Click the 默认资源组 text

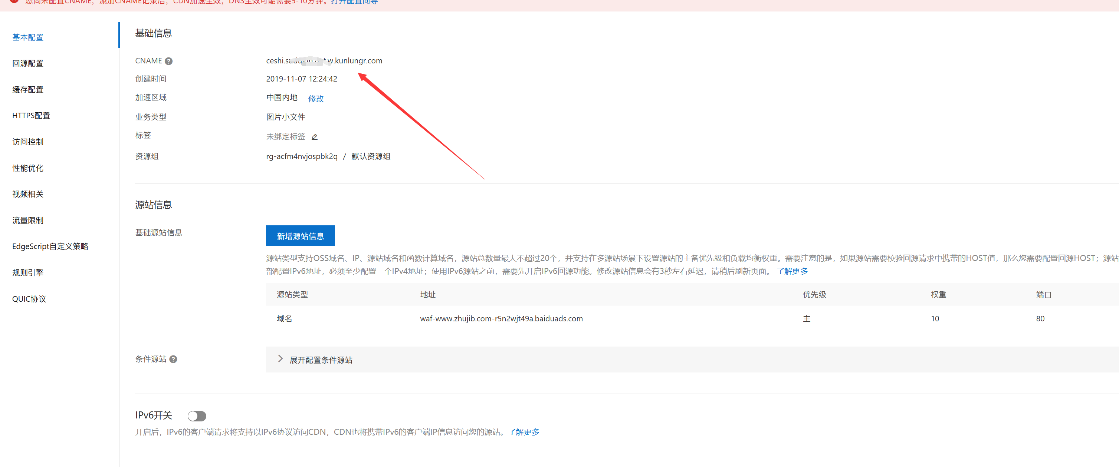coord(371,156)
